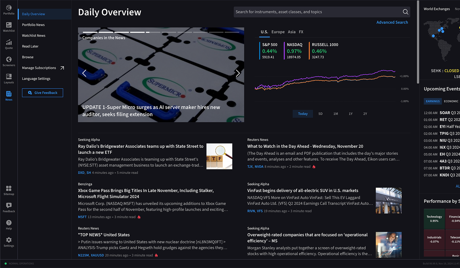The height and width of the screenshot is (268, 460).
Task: Open the Sitemap sidebar icon
Action: pyautogui.click(x=9, y=190)
